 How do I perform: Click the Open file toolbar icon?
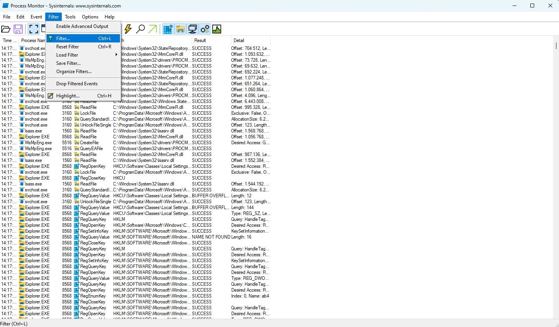tap(6, 29)
